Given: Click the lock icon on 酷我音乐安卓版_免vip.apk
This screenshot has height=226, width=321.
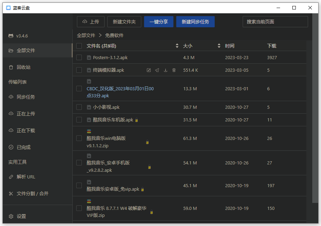Looking at the screenshot, I should 142,189.
